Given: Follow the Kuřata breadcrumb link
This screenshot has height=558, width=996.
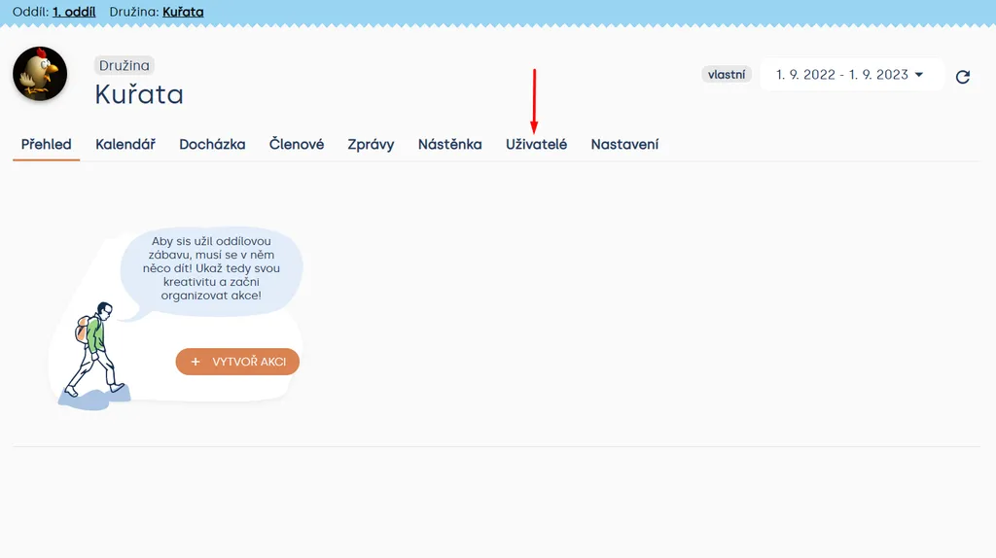Looking at the screenshot, I should [183, 12].
